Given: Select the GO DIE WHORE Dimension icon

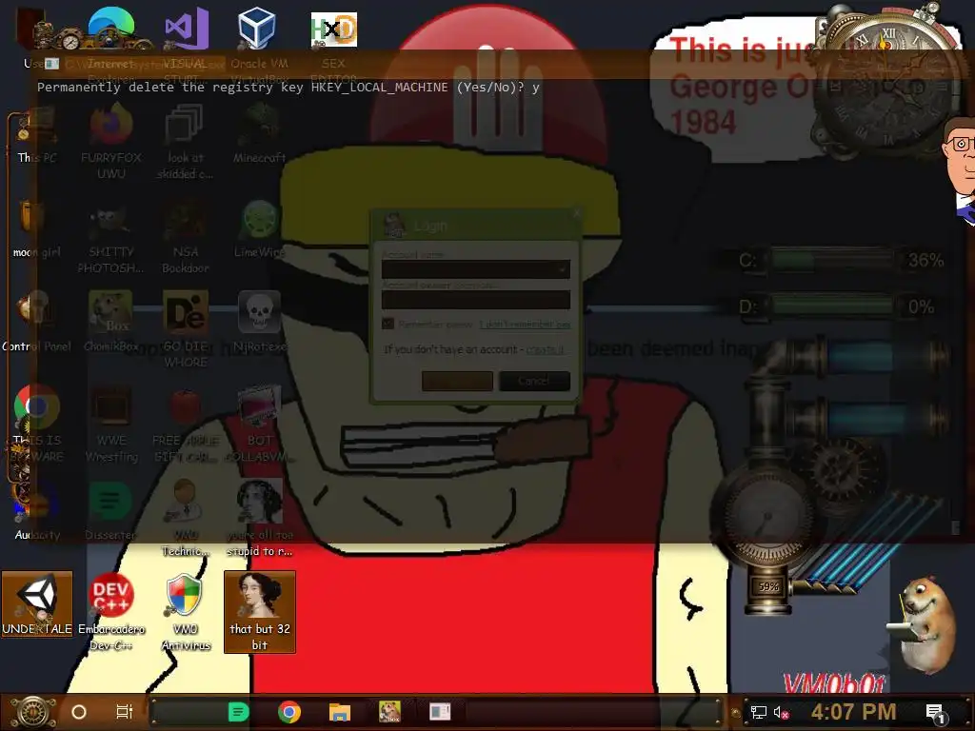Looking at the screenshot, I should [186, 311].
